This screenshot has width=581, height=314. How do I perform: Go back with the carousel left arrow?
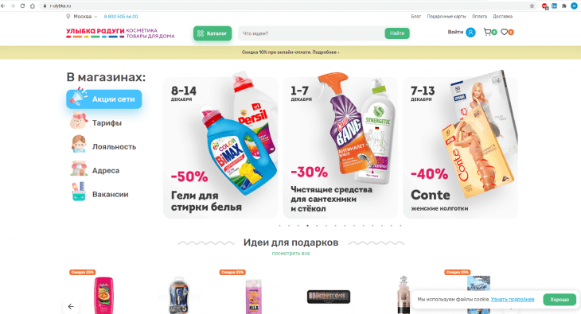(71, 307)
